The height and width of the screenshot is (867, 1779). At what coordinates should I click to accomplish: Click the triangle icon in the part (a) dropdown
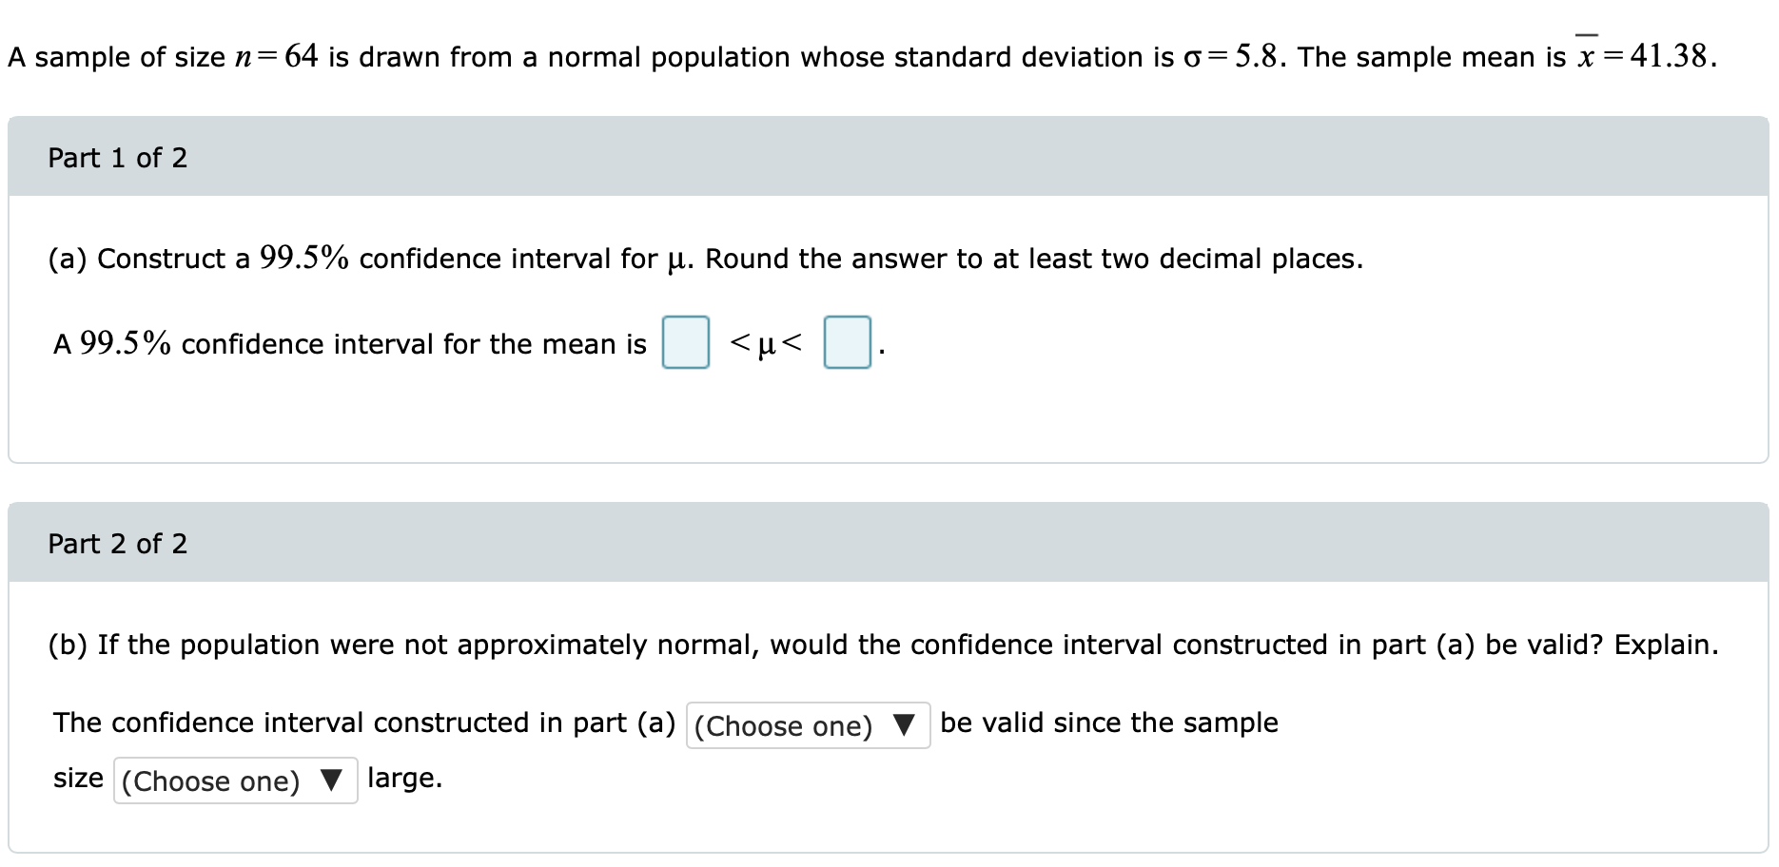click(x=903, y=725)
